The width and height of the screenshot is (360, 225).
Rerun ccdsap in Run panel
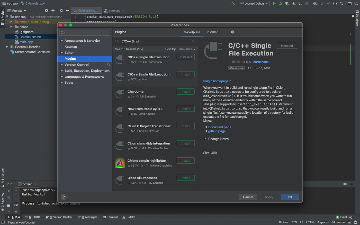pyautogui.click(x=9, y=191)
